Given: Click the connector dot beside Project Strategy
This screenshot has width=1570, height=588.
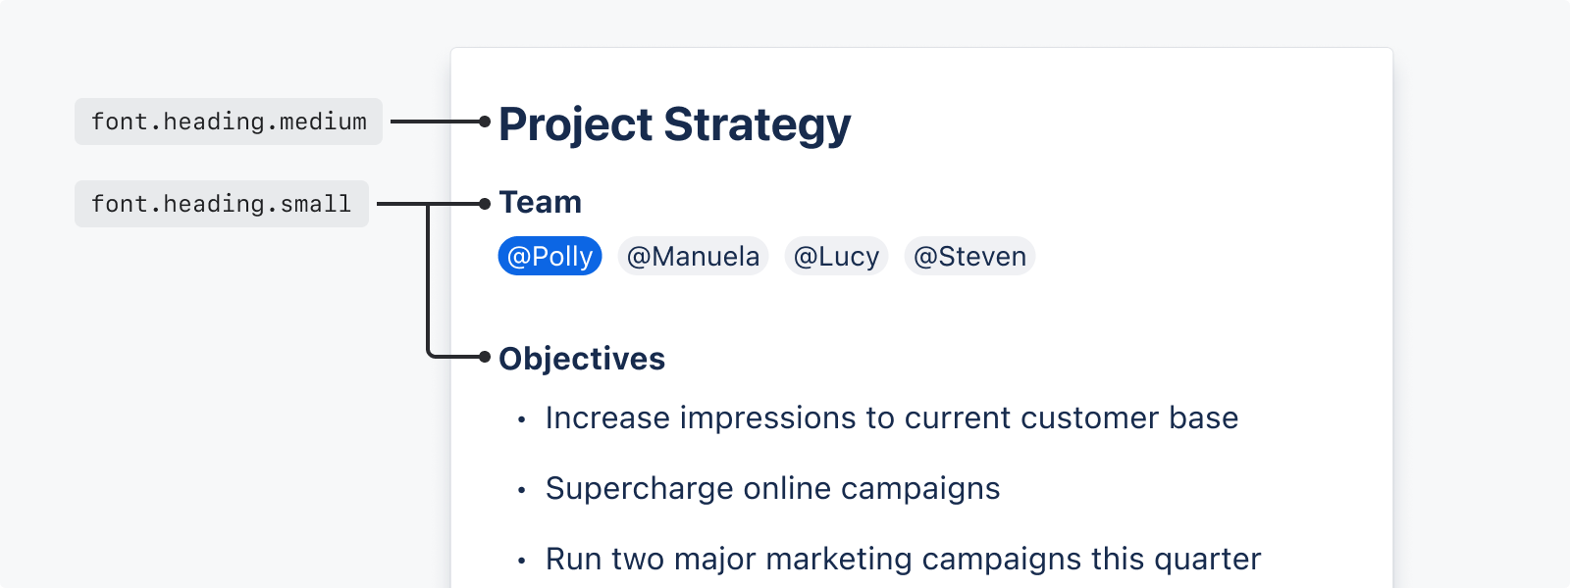Looking at the screenshot, I should tap(484, 122).
